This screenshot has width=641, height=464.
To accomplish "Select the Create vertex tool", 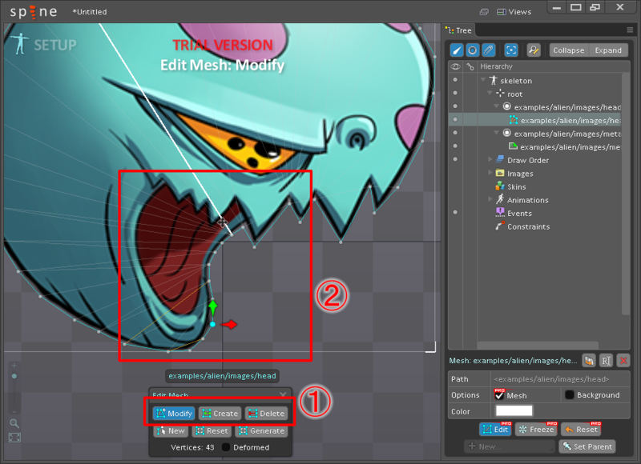I will click(x=220, y=414).
